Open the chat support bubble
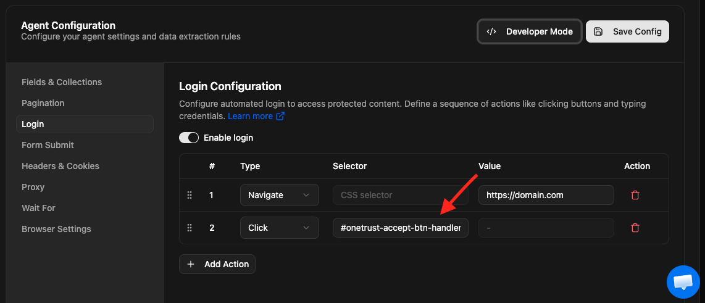The width and height of the screenshot is (705, 303). click(x=683, y=283)
